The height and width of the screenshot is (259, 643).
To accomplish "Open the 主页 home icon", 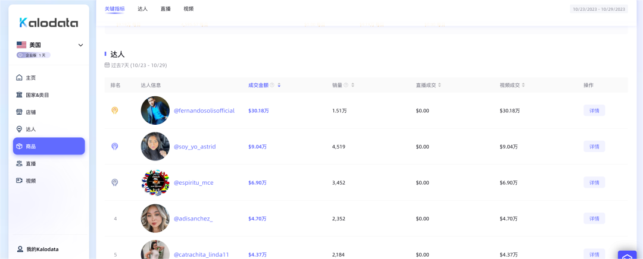I will [x=19, y=78].
